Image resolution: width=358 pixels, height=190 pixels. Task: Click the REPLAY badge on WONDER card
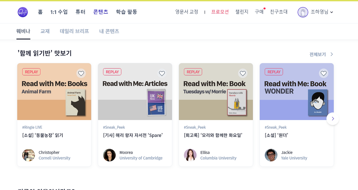coord(274,72)
